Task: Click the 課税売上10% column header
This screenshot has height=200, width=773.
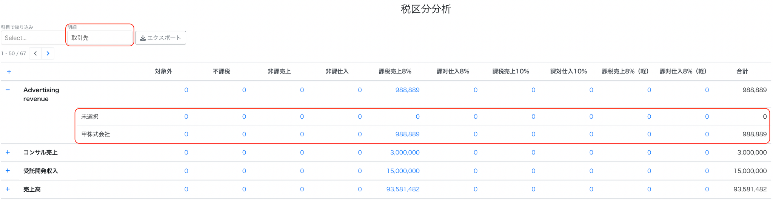Action: coord(511,71)
